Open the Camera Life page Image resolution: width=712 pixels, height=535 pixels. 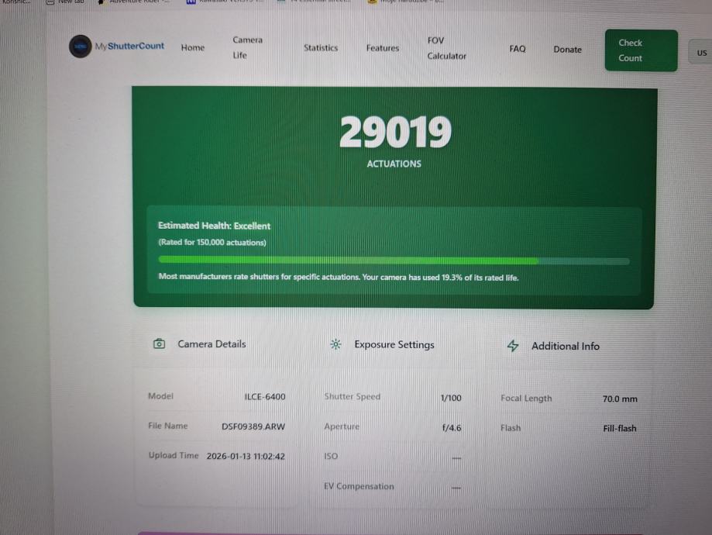pyautogui.click(x=247, y=47)
